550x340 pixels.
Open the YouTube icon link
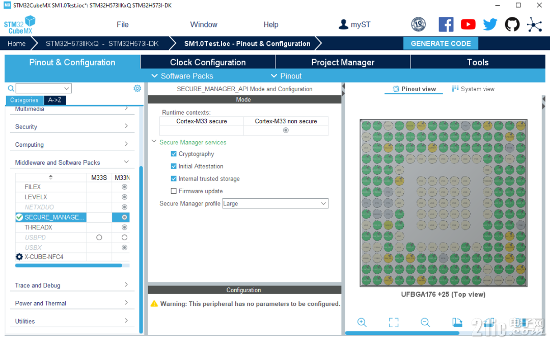[x=468, y=24]
